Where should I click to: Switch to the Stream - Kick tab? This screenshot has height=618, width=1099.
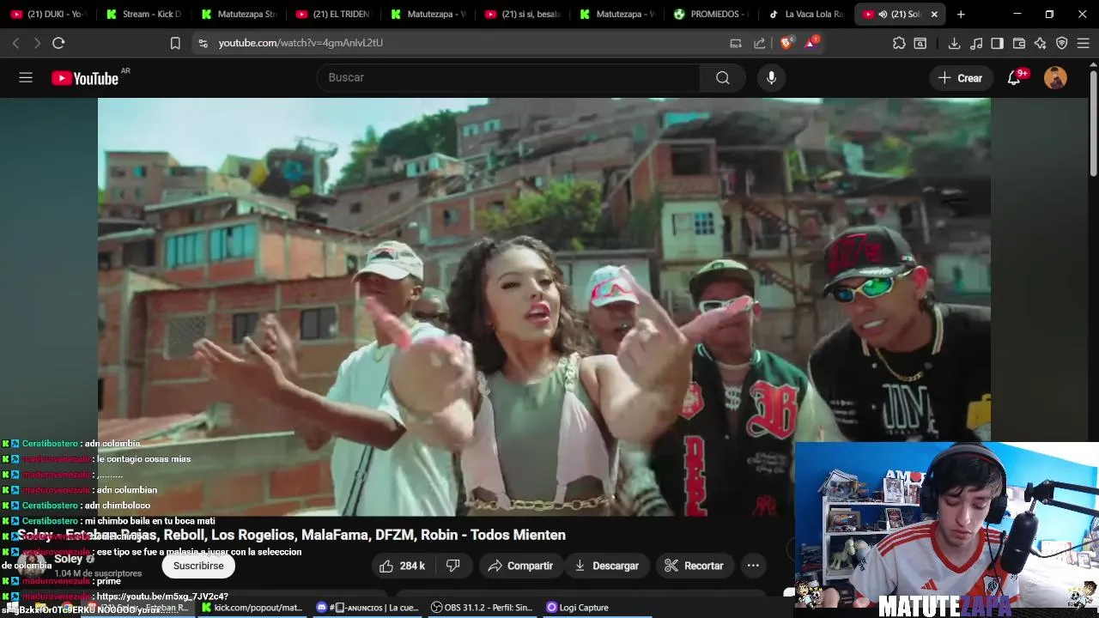143,15
